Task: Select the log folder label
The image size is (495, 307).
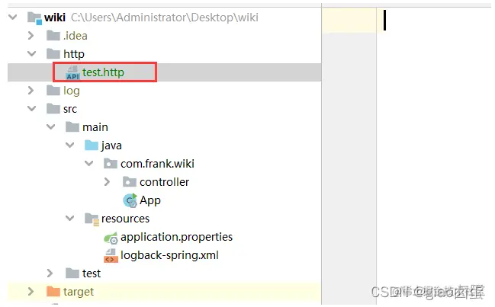Action: click(72, 91)
